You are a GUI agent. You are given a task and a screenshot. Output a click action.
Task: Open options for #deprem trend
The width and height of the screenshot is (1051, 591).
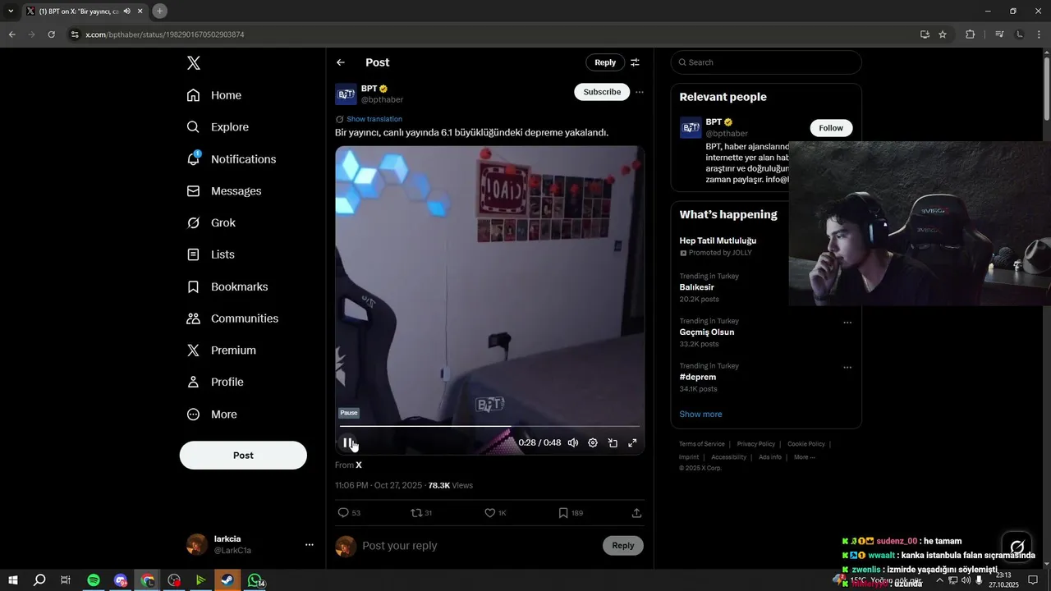tap(847, 368)
